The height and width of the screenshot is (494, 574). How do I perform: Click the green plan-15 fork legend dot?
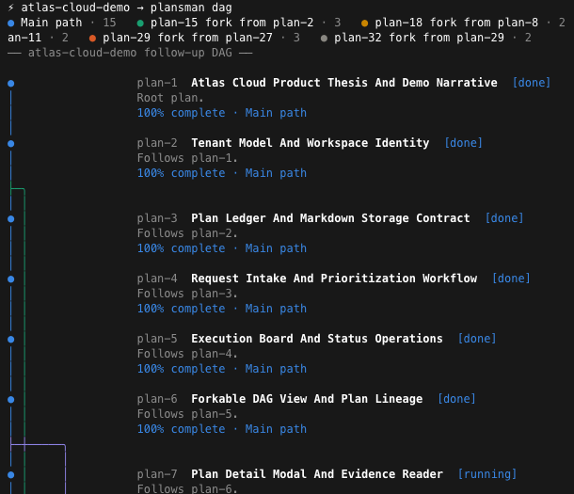coord(140,23)
